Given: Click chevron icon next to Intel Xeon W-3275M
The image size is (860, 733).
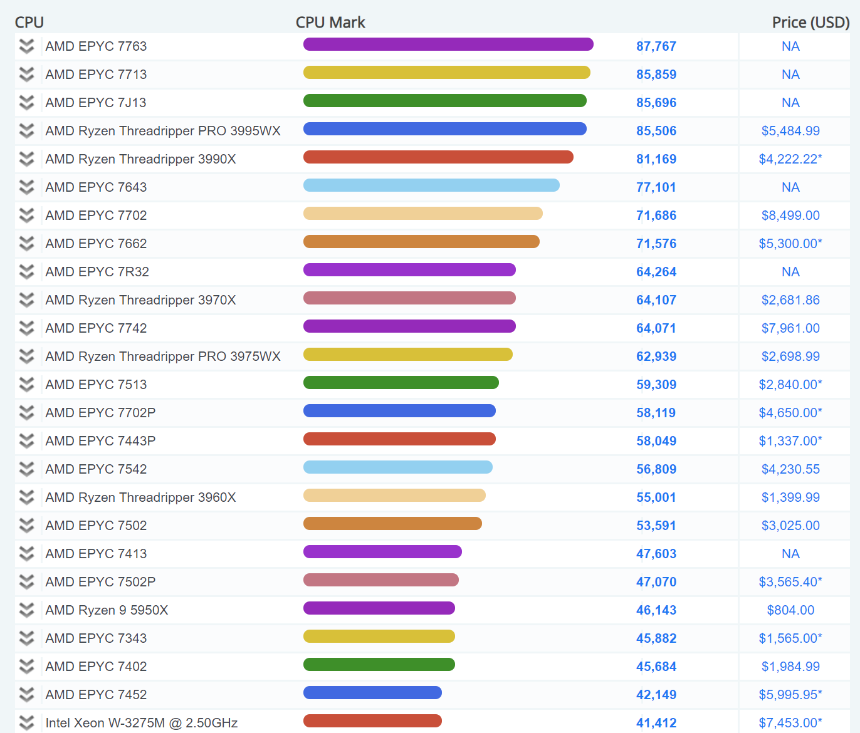Looking at the screenshot, I should pyautogui.click(x=26, y=722).
